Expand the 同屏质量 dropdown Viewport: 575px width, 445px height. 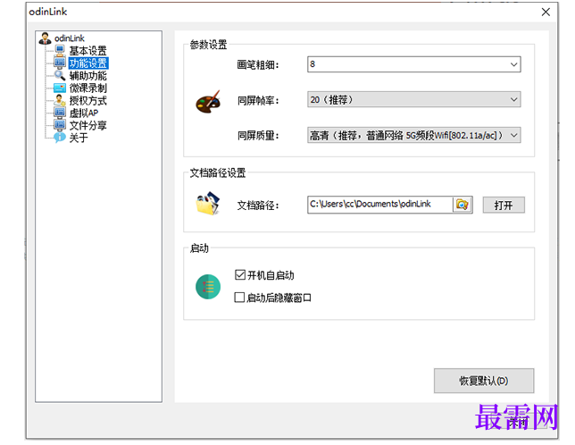[414, 135]
